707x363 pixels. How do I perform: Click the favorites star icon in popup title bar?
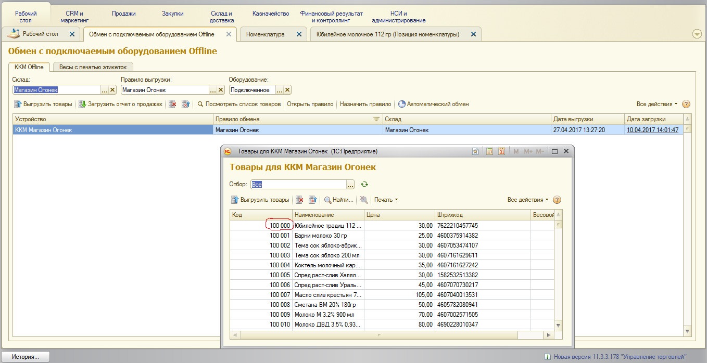(x=475, y=151)
